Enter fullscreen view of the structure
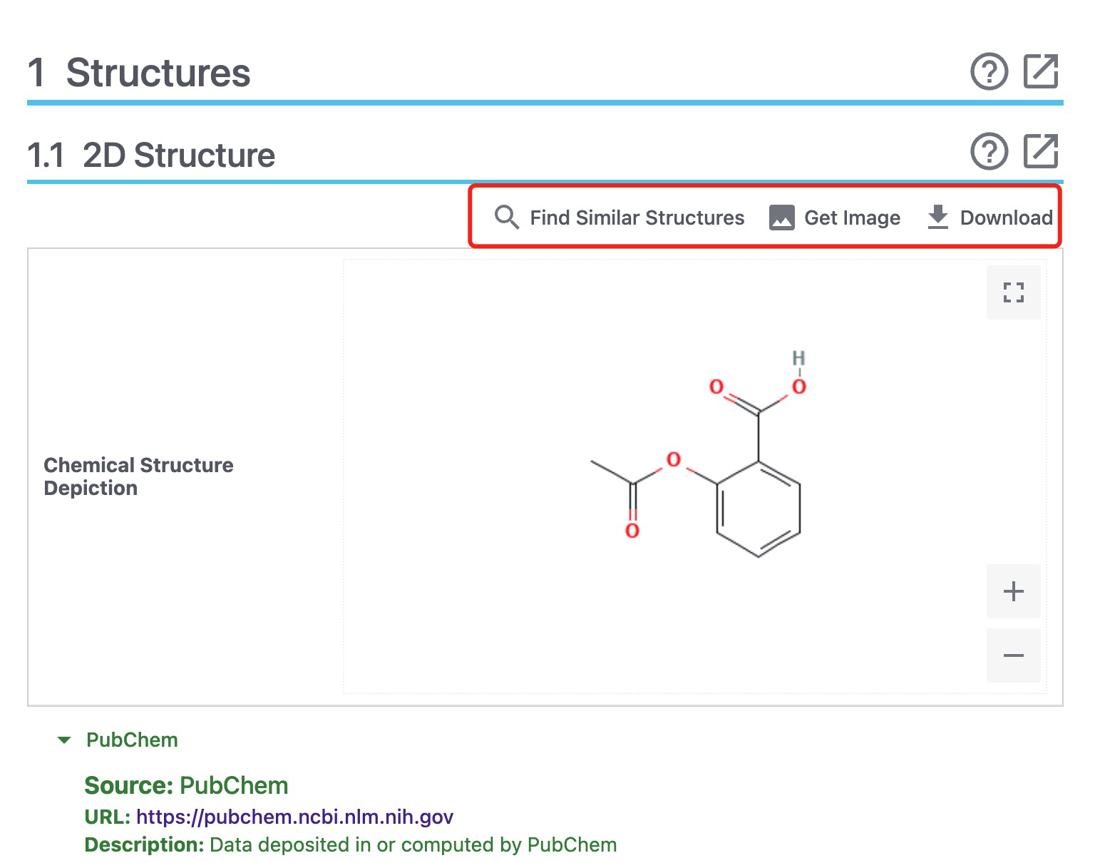 coord(1013,292)
